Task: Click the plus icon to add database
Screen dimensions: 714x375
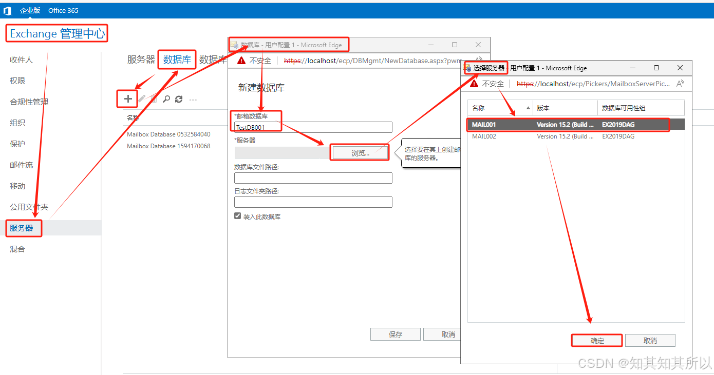Action: pyautogui.click(x=128, y=99)
